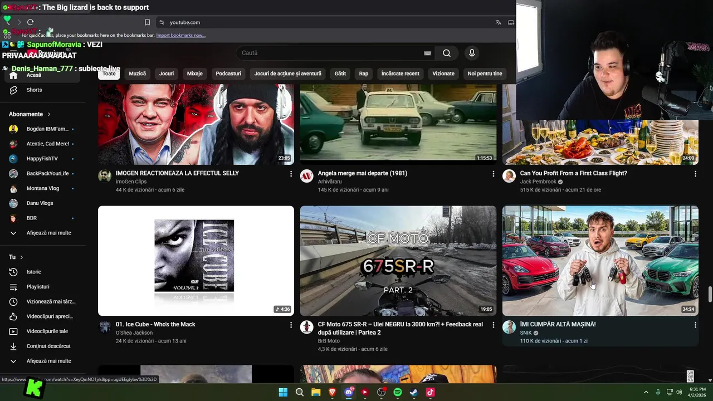Open Discord from the taskbar
The image size is (713, 401).
349,392
